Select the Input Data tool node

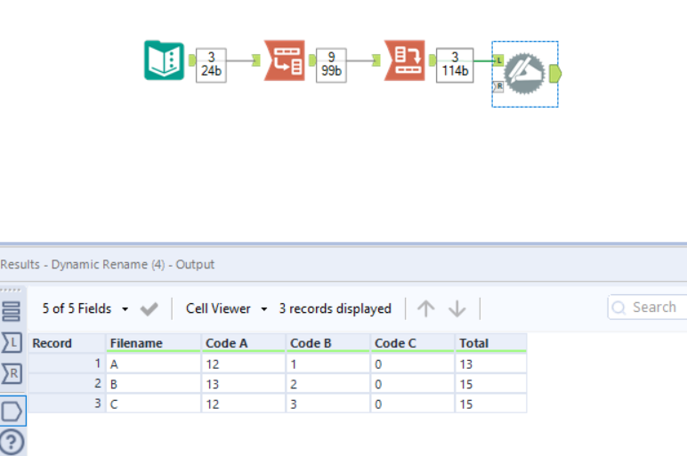(164, 60)
